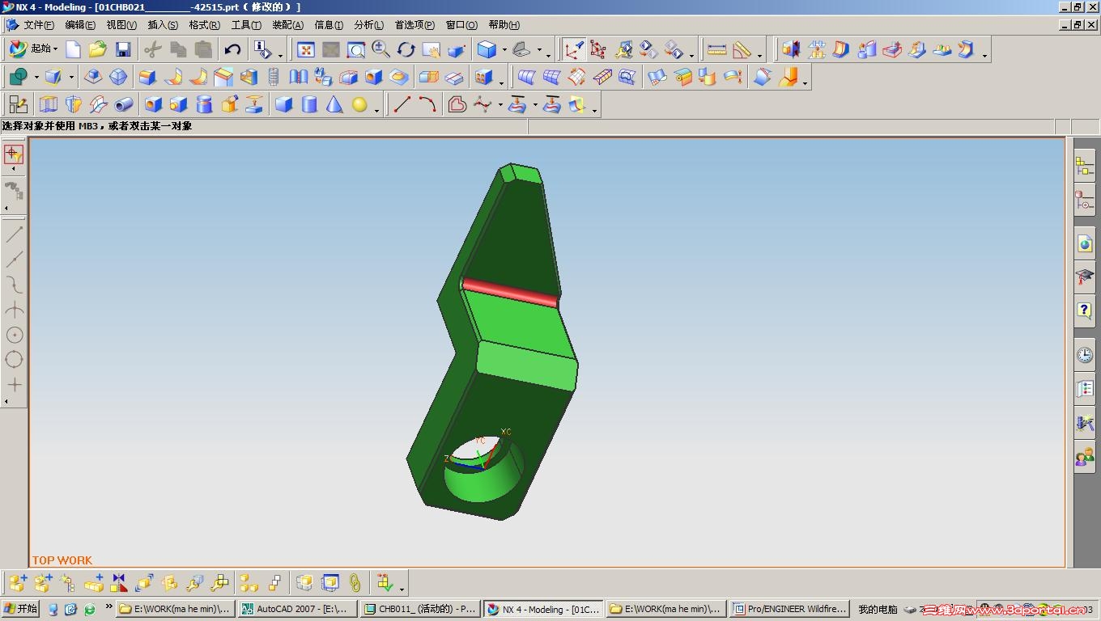Screen dimensions: 1101x621
Task: Undo the last modeling action
Action: click(x=233, y=50)
